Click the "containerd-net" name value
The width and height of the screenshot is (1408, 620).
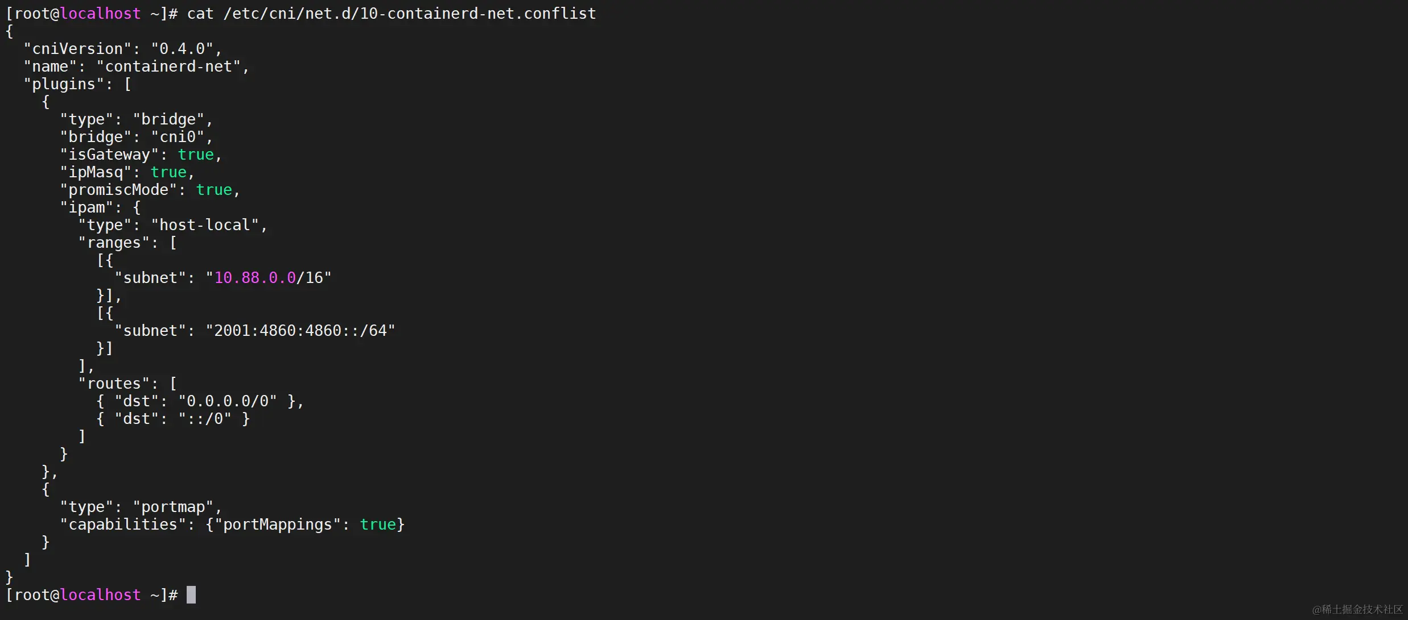tap(168, 66)
